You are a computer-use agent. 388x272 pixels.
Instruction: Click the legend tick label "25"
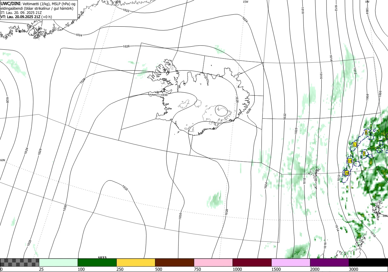41,269
